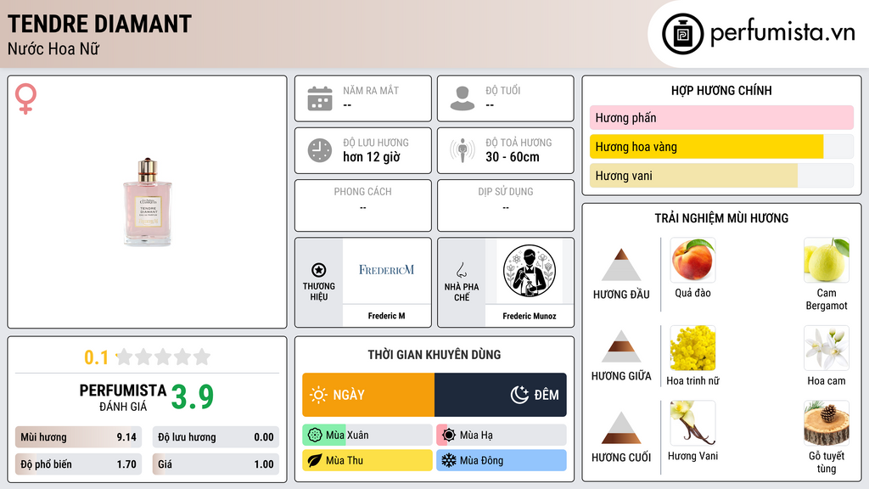Select the Gỗ tuyết tùng cedar image
Screen dimensions: 869x489
tap(827, 423)
